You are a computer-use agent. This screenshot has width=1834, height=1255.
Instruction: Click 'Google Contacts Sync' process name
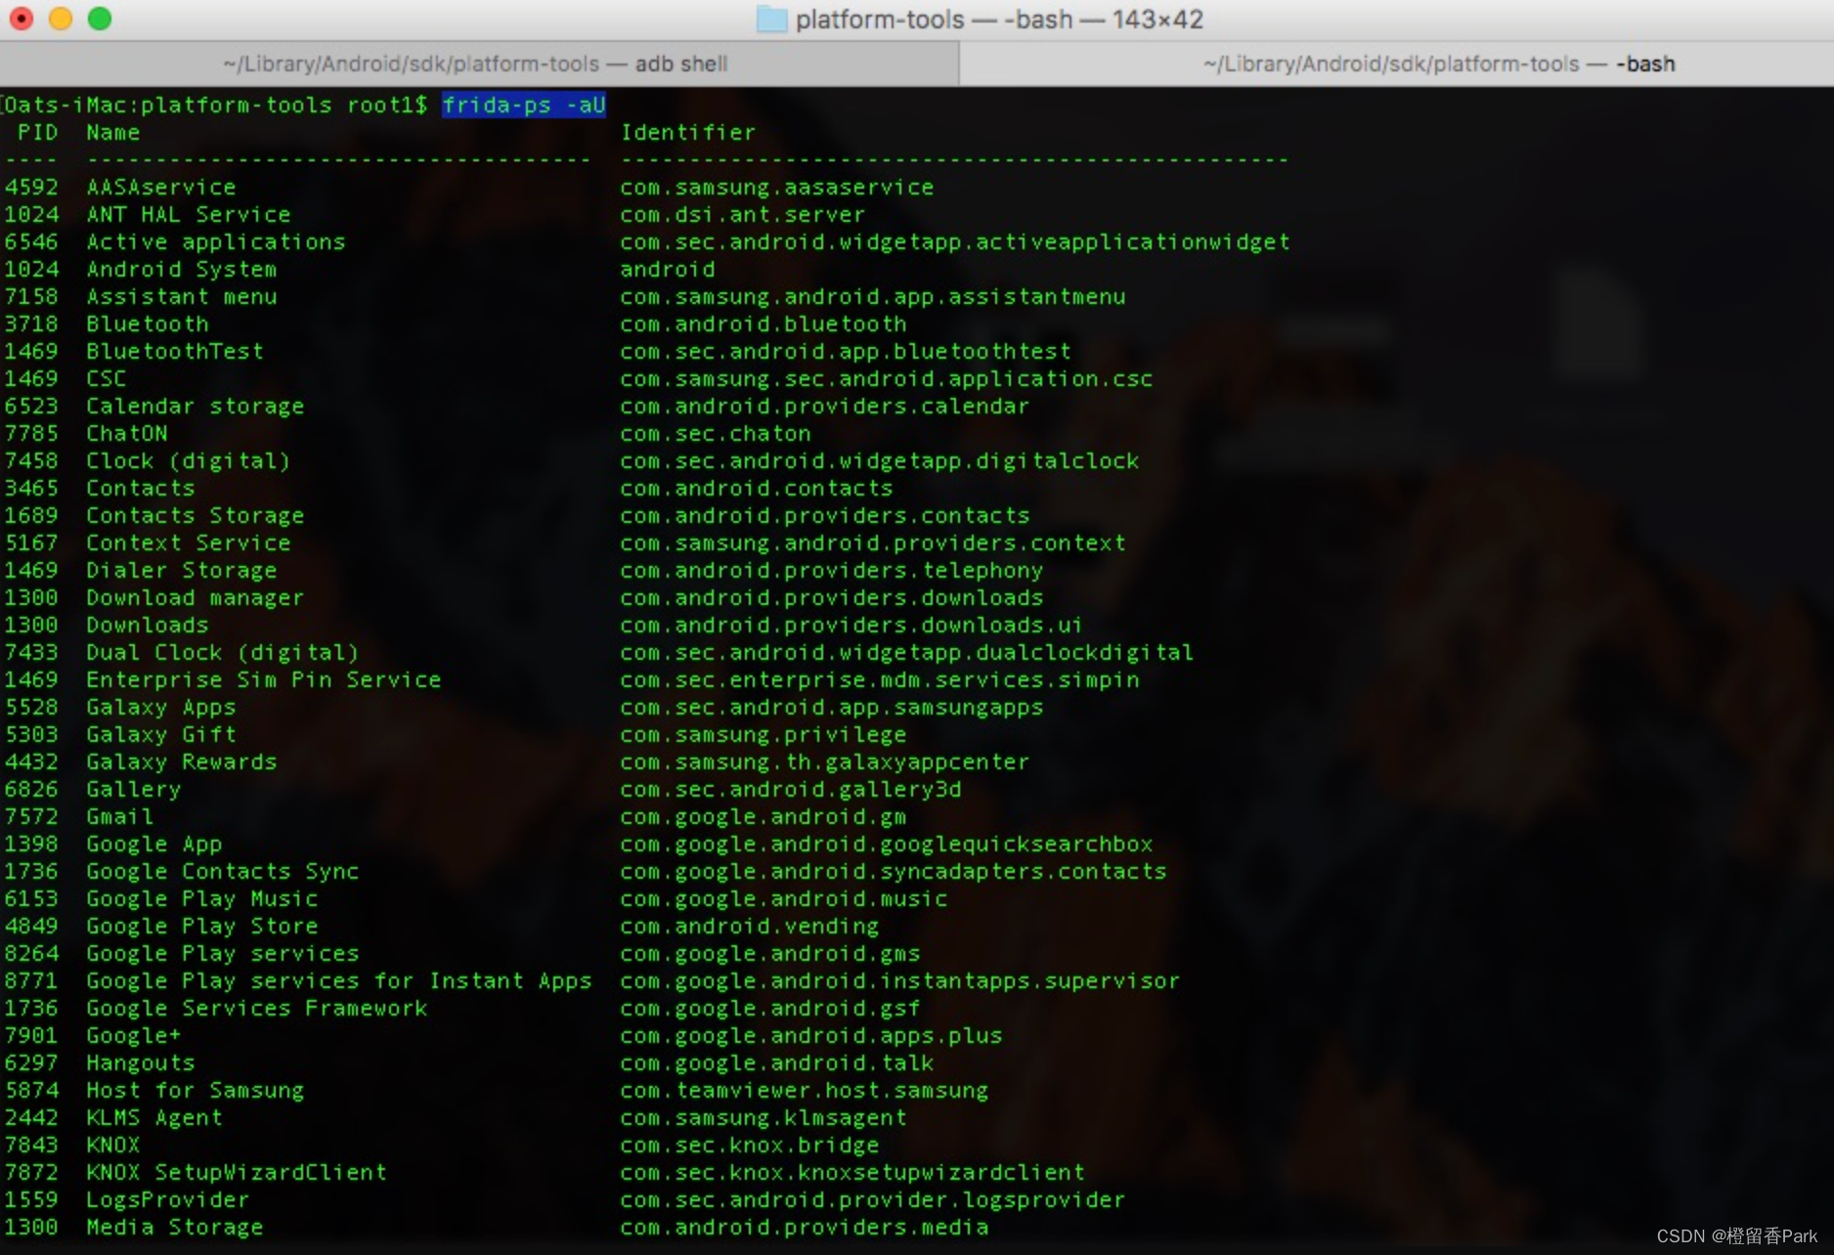coord(223,871)
